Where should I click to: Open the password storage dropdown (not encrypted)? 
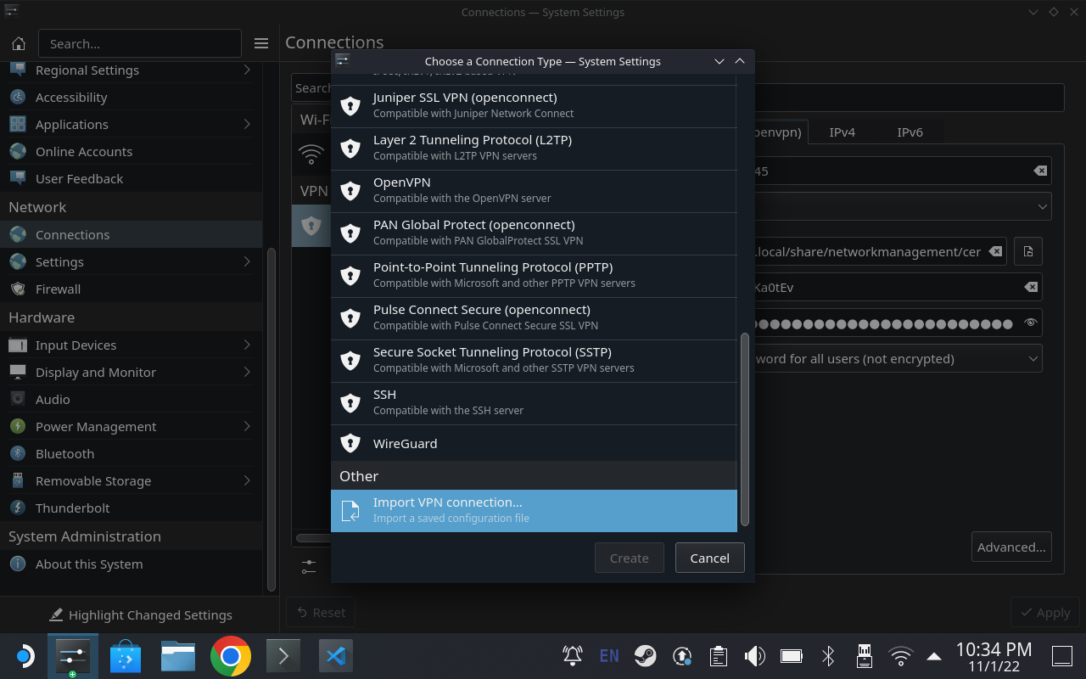(x=898, y=358)
